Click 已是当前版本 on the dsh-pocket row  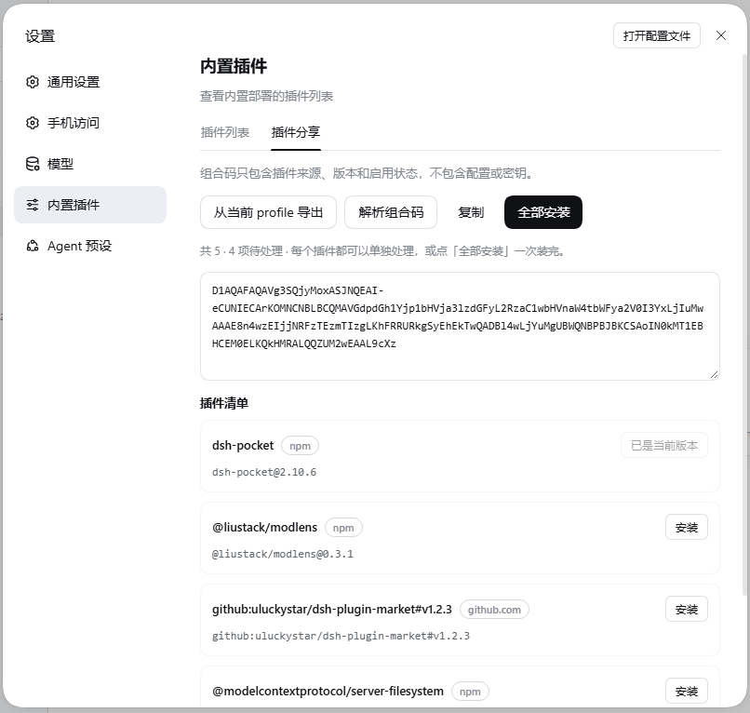pos(663,446)
